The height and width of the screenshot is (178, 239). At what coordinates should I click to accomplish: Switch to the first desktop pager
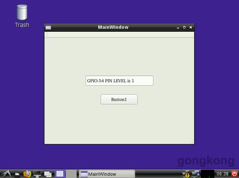pyautogui.click(x=60, y=174)
